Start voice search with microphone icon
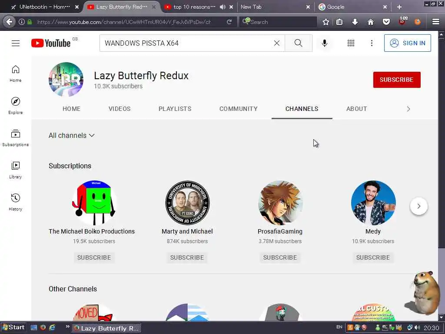This screenshot has height=334, width=445. [x=325, y=43]
